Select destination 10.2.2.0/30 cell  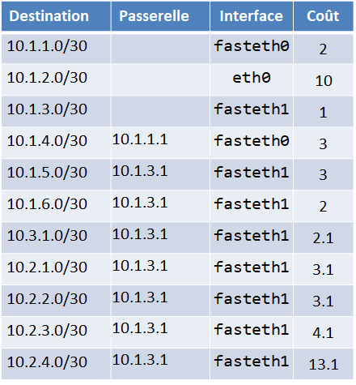click(56, 301)
